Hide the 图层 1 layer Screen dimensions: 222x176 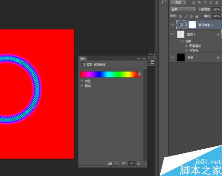(x=172, y=34)
